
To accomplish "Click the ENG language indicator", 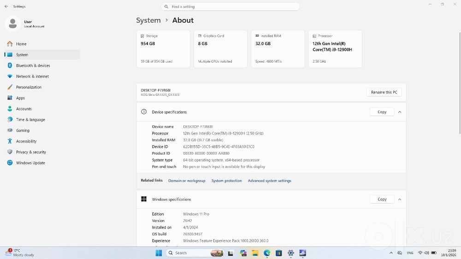I will (410, 253).
